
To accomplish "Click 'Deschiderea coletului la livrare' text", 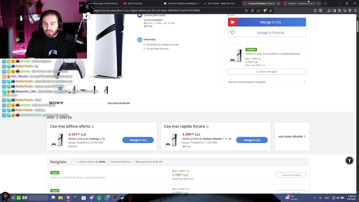I will click(x=163, y=45).
